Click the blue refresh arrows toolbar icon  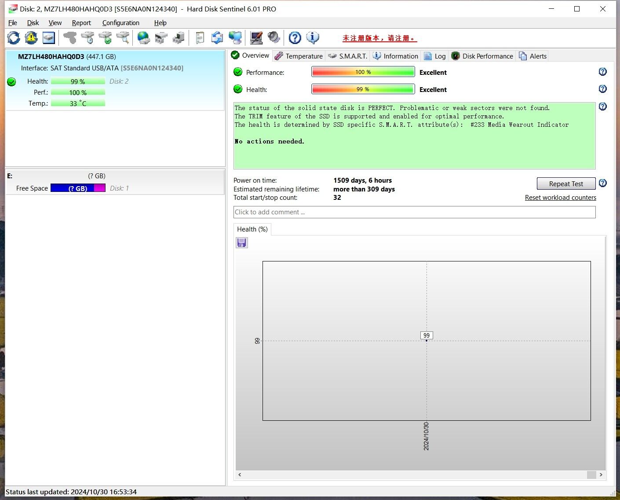pos(14,38)
